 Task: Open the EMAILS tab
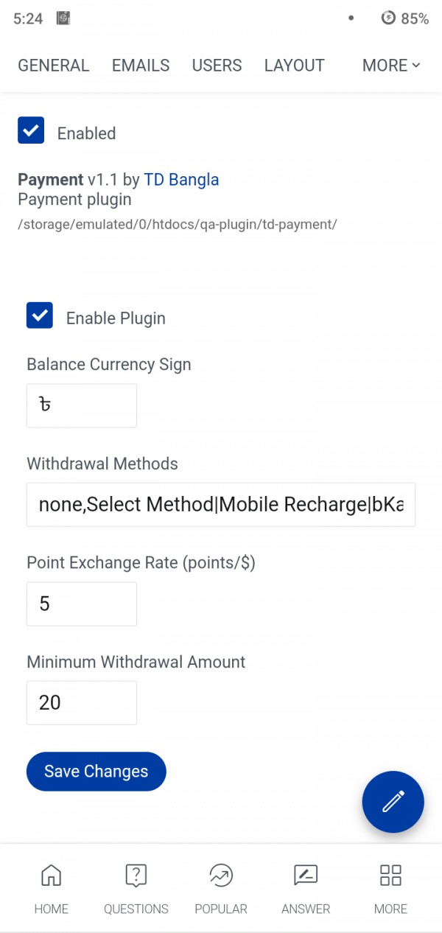(141, 66)
